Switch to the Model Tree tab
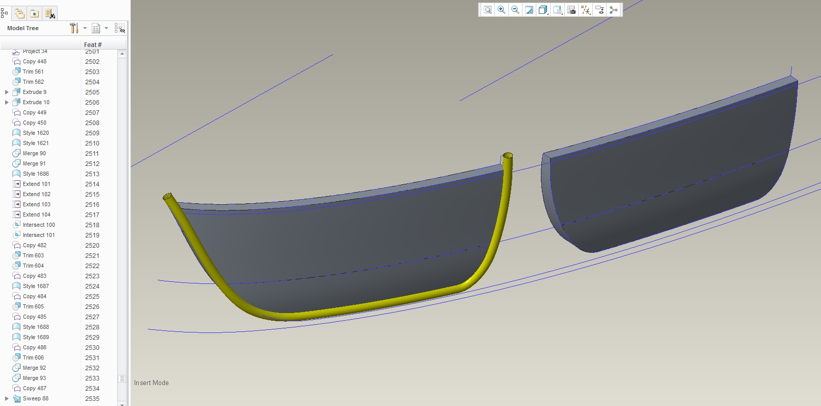 [x=5, y=13]
